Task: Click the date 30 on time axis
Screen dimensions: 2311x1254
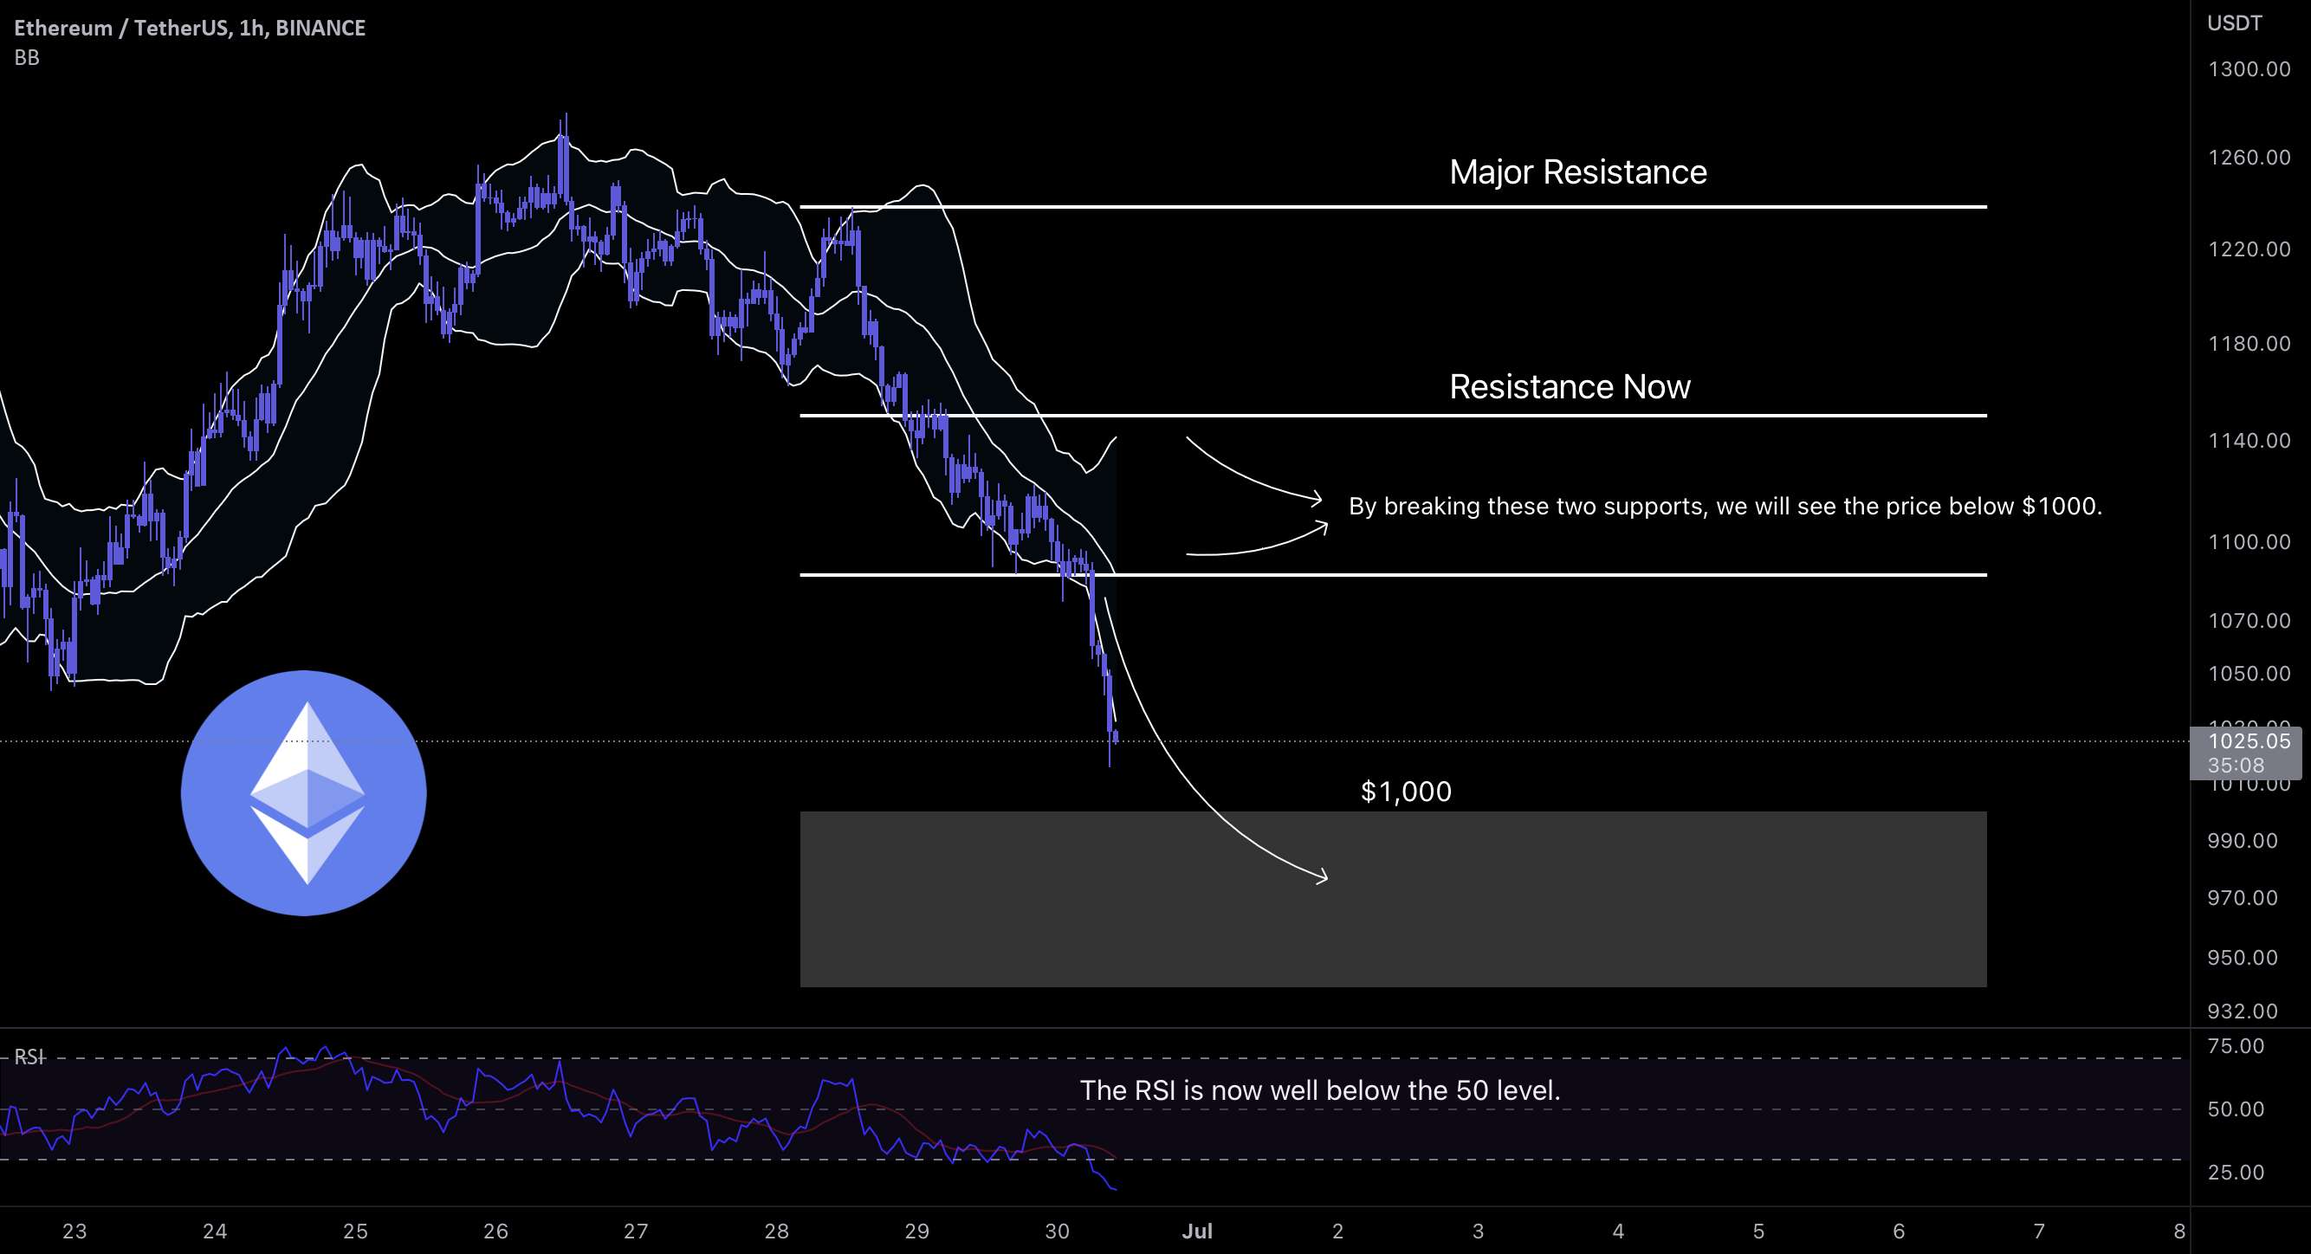Action: click(1058, 1231)
